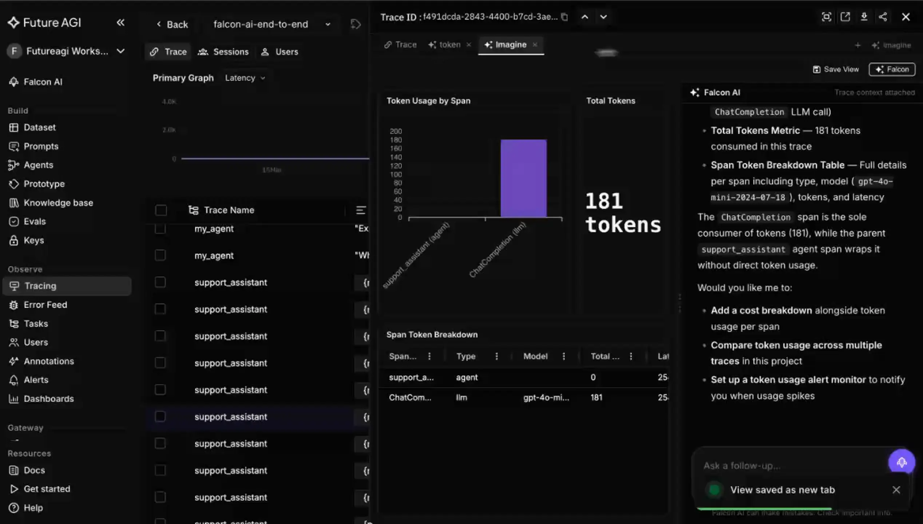Open the Keys page
The height and width of the screenshot is (524, 923).
pyautogui.click(x=26, y=240)
